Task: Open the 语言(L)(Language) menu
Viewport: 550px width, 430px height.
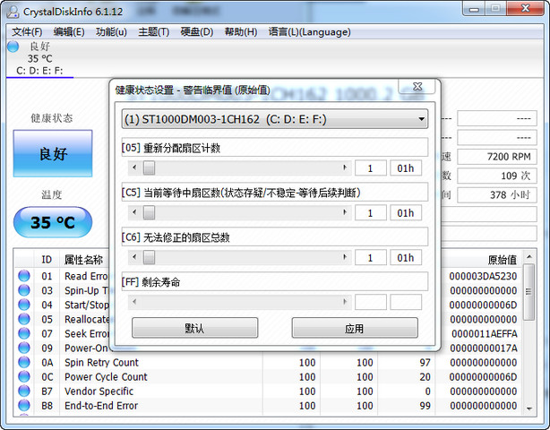Action: (309, 32)
